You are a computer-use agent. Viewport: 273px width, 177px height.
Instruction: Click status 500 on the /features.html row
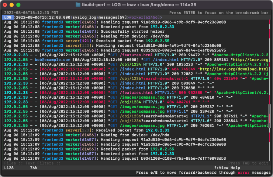click(x=182, y=93)
